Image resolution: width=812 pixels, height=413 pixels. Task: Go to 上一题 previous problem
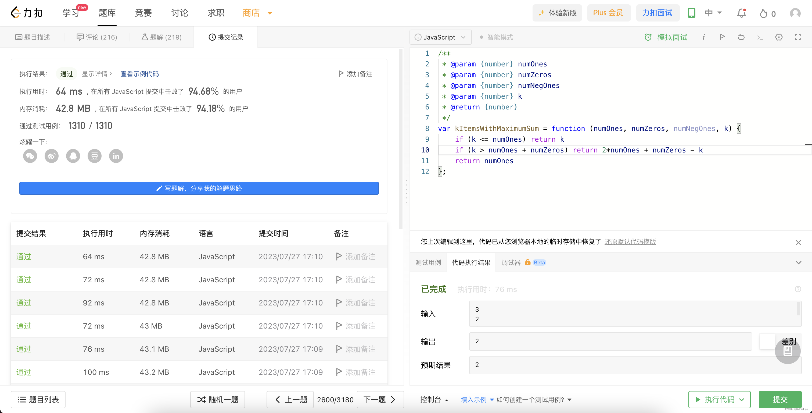290,400
